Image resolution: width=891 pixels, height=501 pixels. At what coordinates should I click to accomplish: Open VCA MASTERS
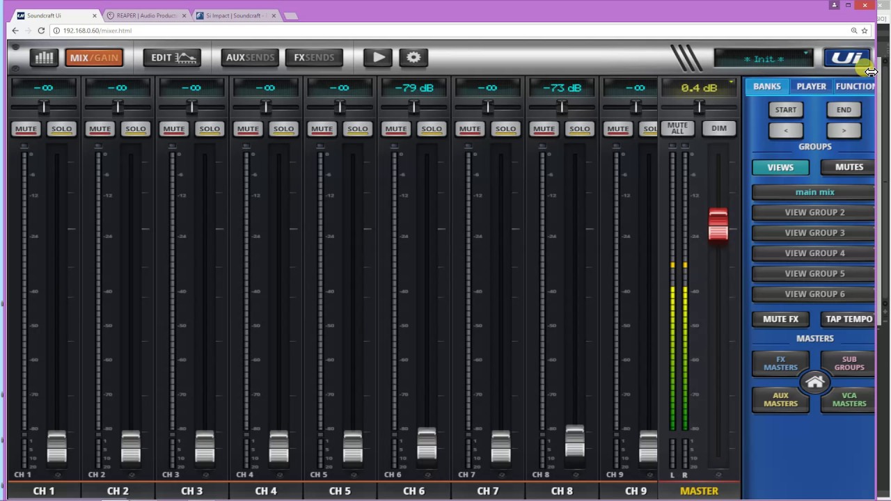(x=849, y=399)
